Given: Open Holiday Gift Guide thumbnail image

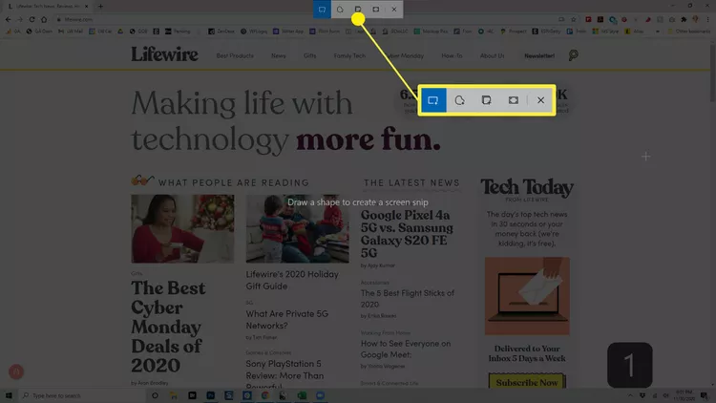Looking at the screenshot, I should click(x=297, y=228).
